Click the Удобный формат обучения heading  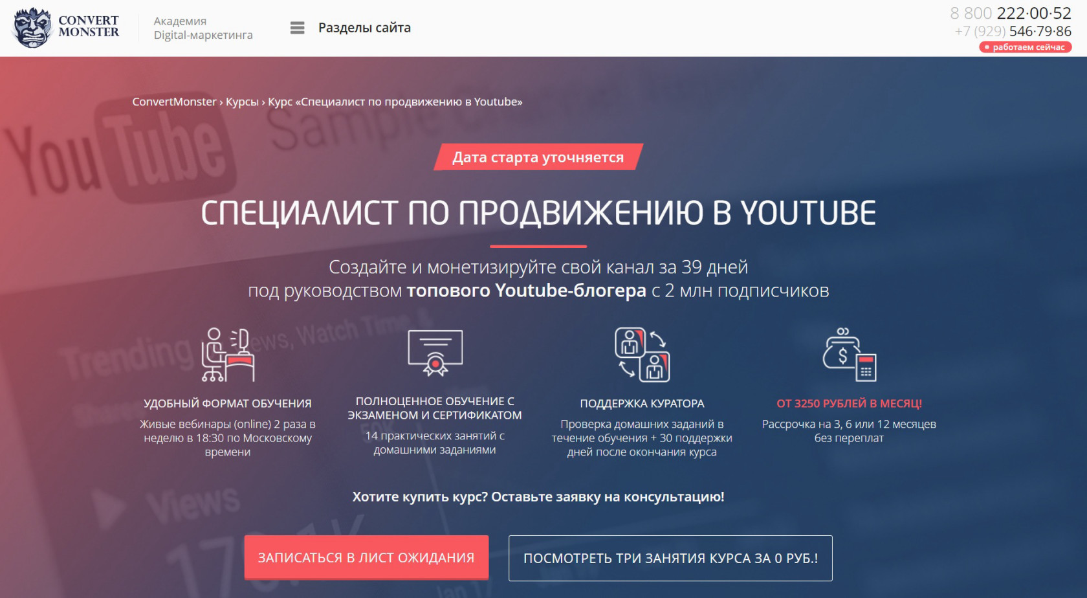(228, 403)
